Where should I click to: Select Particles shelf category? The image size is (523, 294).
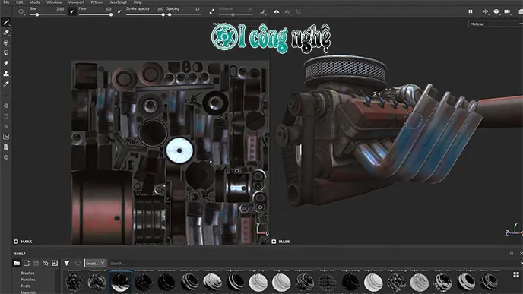coord(28,280)
